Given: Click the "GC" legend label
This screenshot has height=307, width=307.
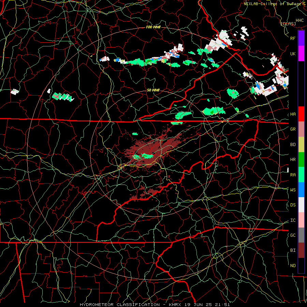Looking at the screenshot, I should tap(293, 235).
